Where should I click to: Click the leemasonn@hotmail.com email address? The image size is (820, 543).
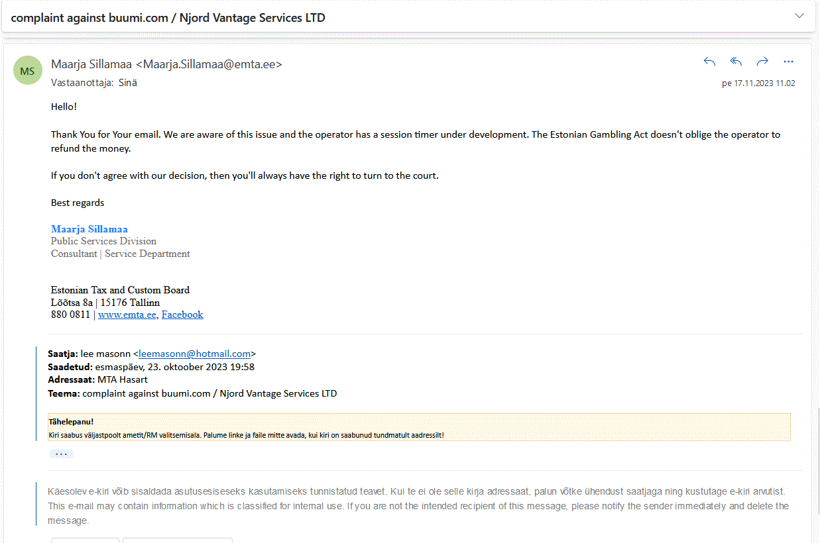click(194, 354)
